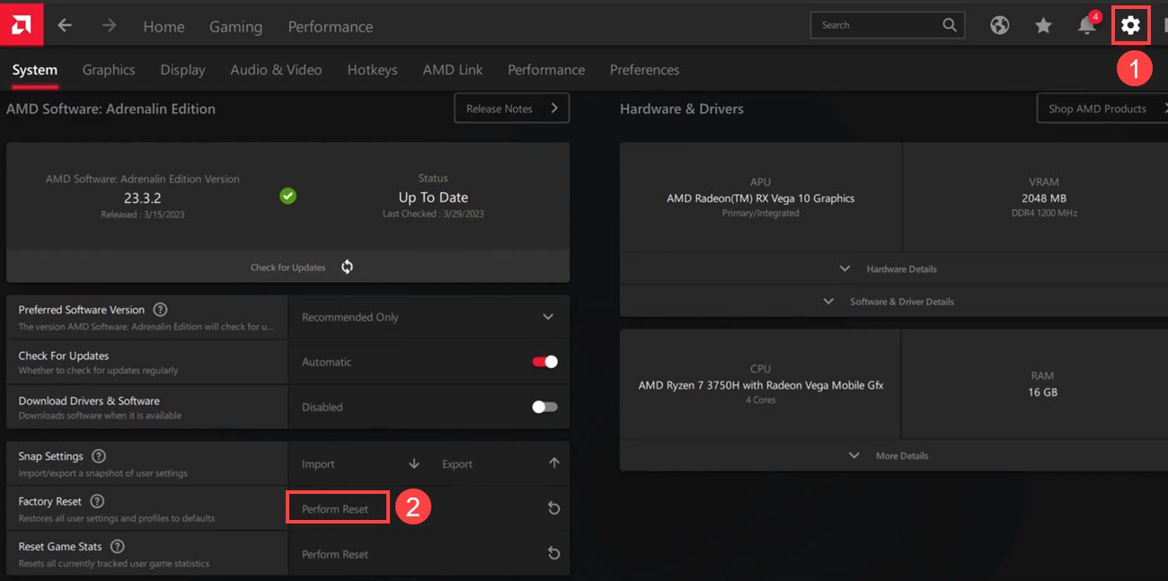Open the Performance settings tab
This screenshot has width=1168, height=581.
(x=546, y=70)
